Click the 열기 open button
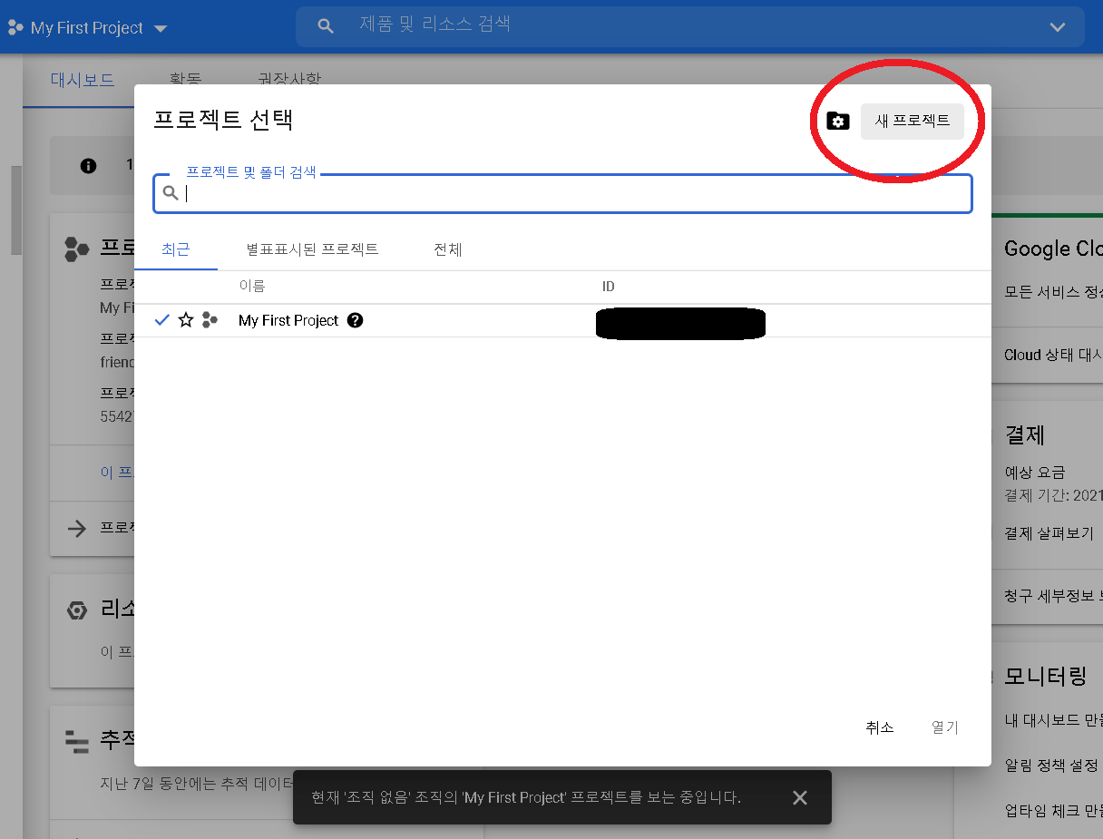The width and height of the screenshot is (1103, 839). [x=945, y=727]
